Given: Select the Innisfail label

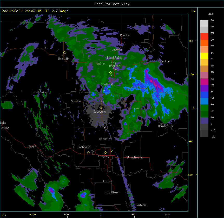Looking at the screenshot, I should click(108, 84).
